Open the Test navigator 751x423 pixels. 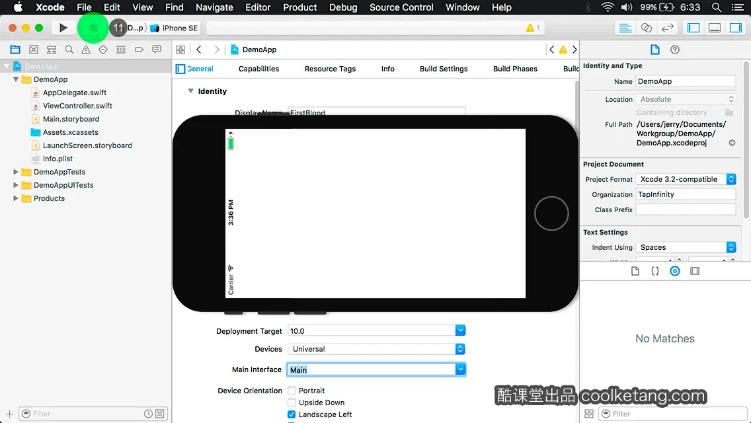(x=103, y=50)
